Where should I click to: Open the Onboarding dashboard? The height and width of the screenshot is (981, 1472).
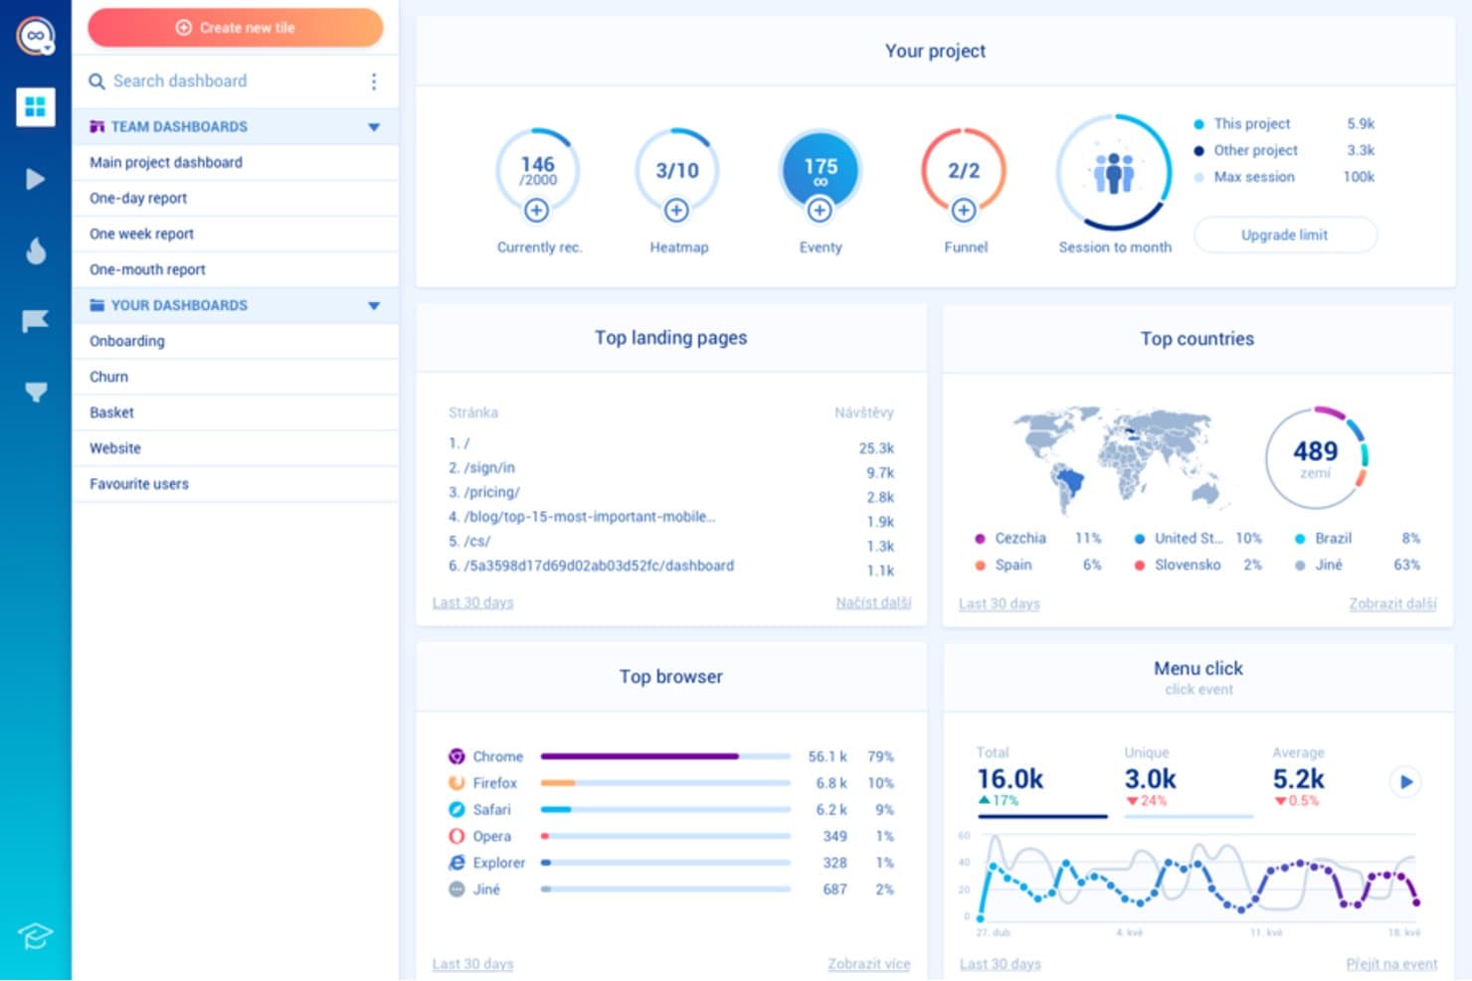tap(235, 341)
